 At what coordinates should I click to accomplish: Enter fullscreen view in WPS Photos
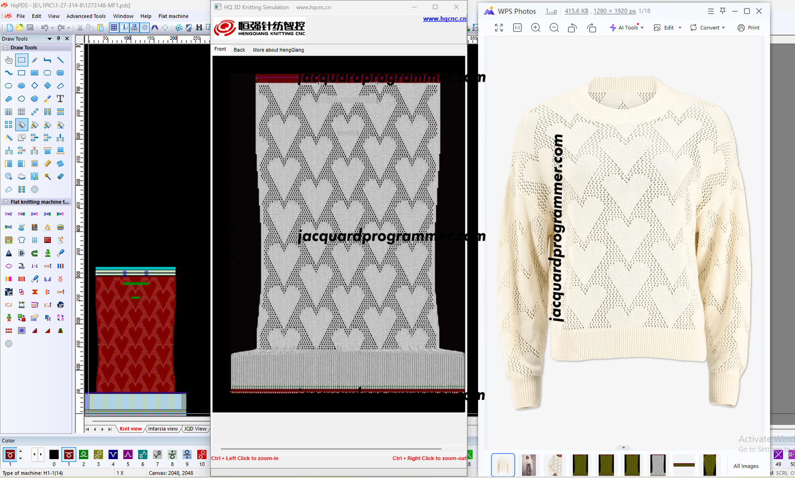[x=499, y=28]
